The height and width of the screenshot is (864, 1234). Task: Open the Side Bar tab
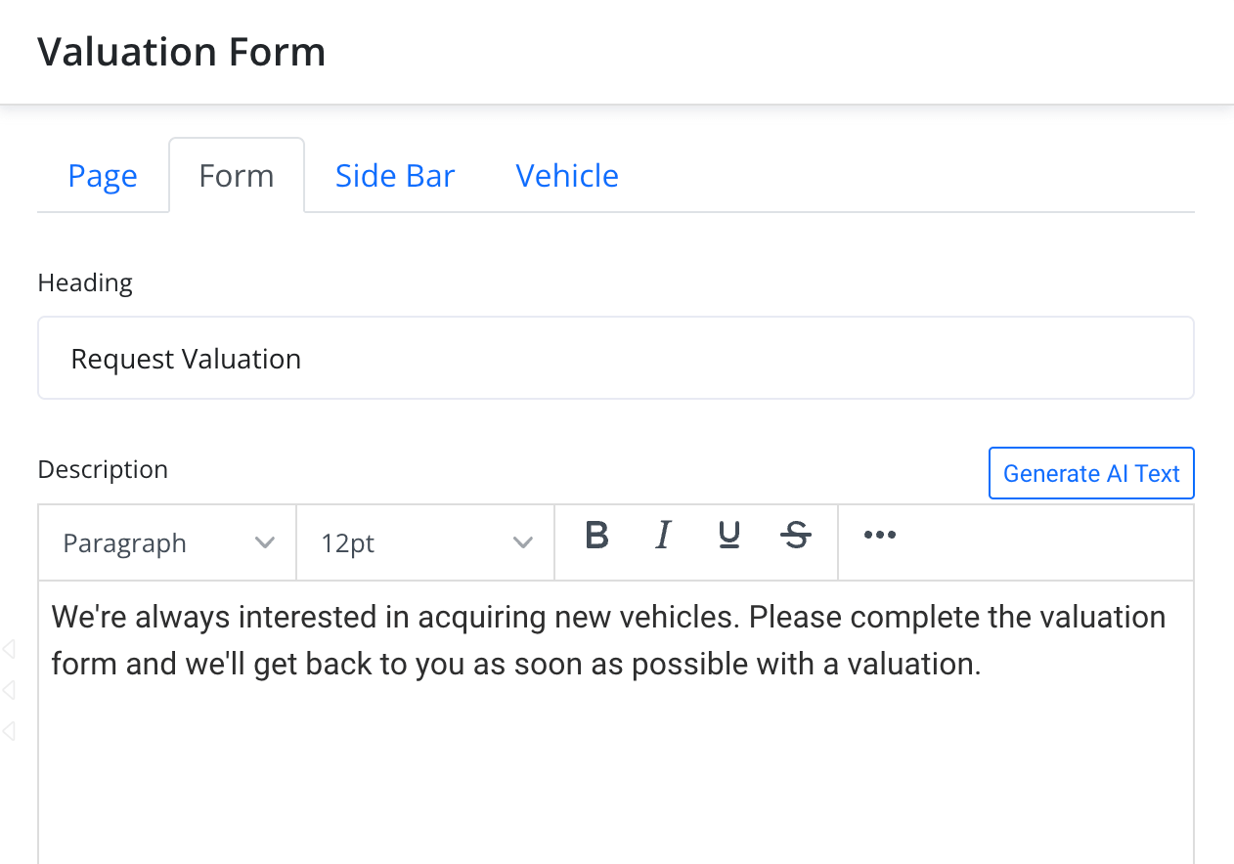(x=395, y=176)
